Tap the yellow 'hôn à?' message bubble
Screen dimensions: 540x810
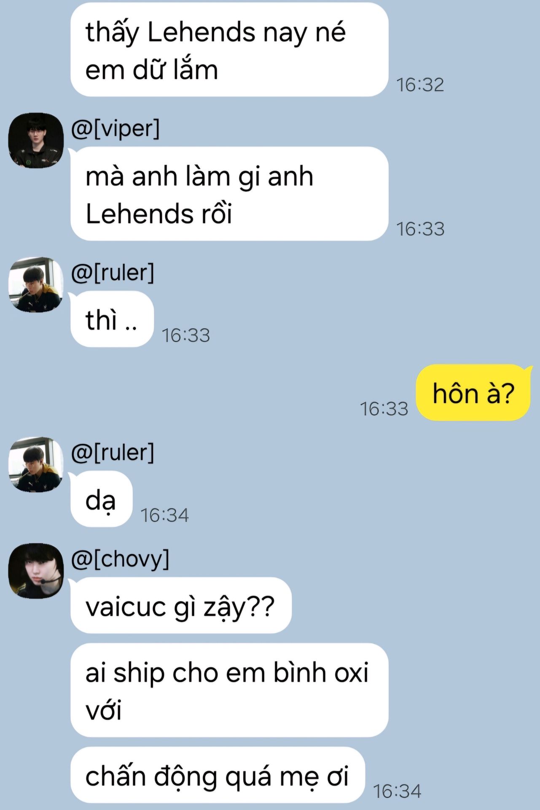(473, 392)
